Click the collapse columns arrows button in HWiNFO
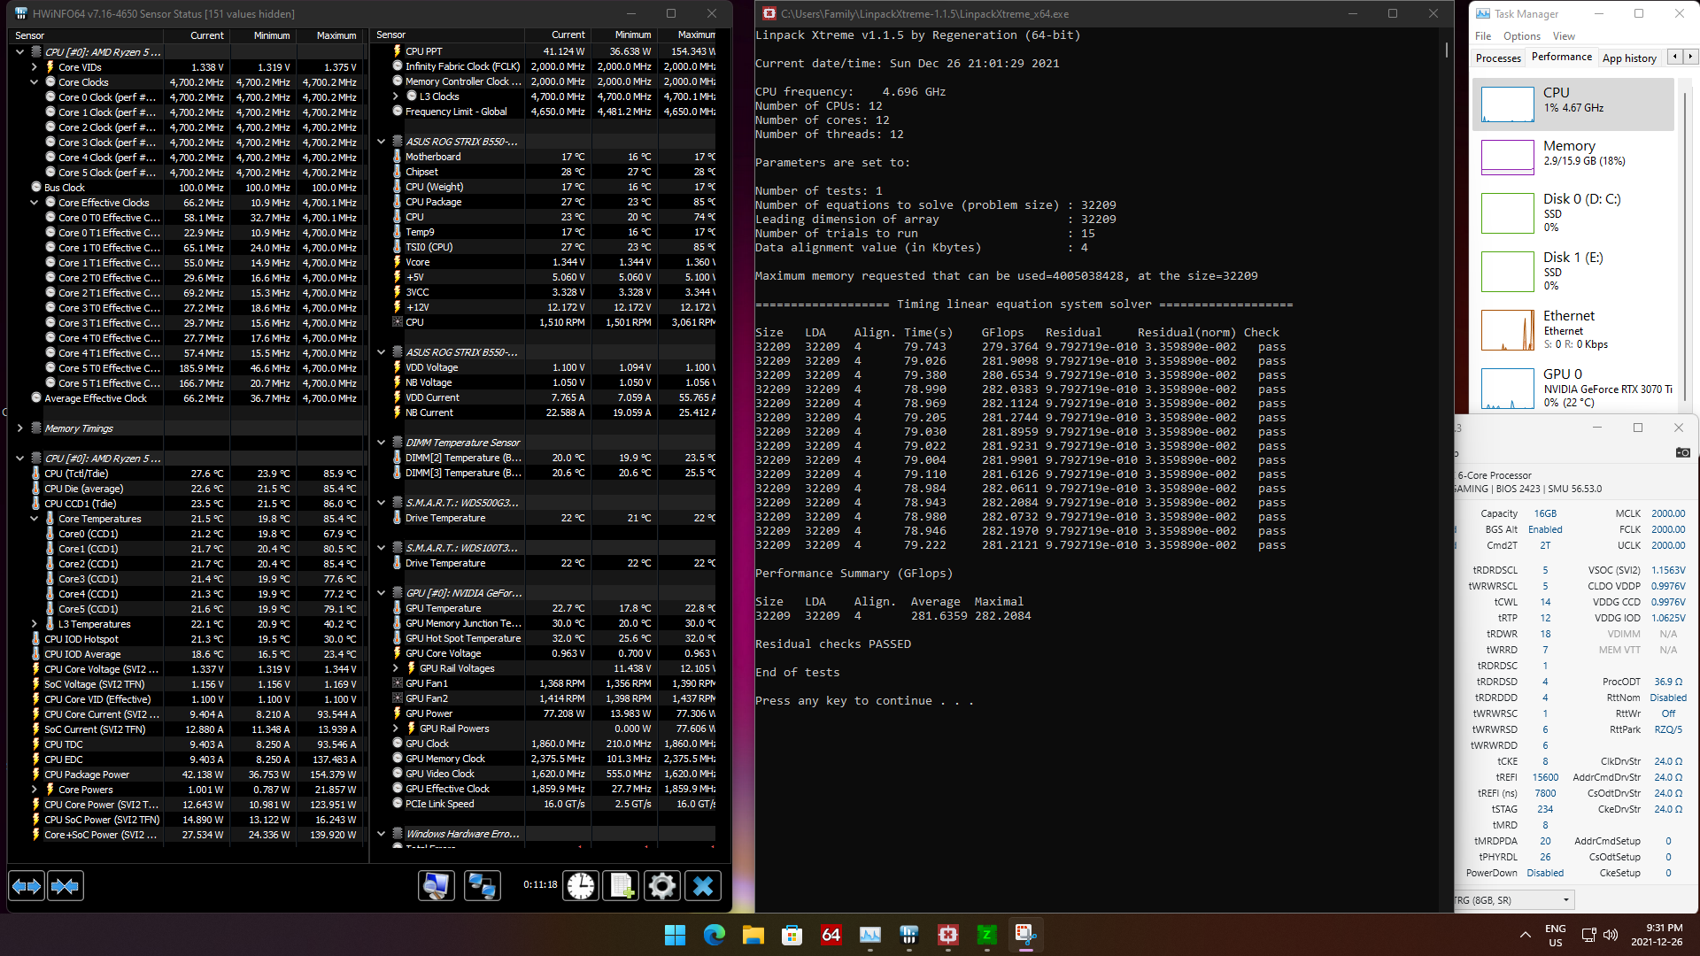 pyautogui.click(x=66, y=886)
